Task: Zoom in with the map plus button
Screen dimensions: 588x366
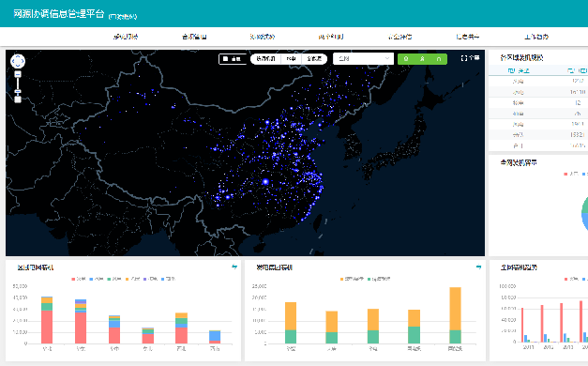Action: click(x=18, y=74)
